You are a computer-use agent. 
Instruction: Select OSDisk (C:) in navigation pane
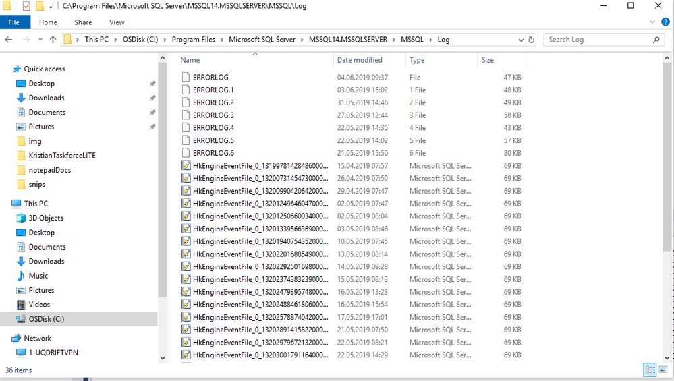point(47,319)
